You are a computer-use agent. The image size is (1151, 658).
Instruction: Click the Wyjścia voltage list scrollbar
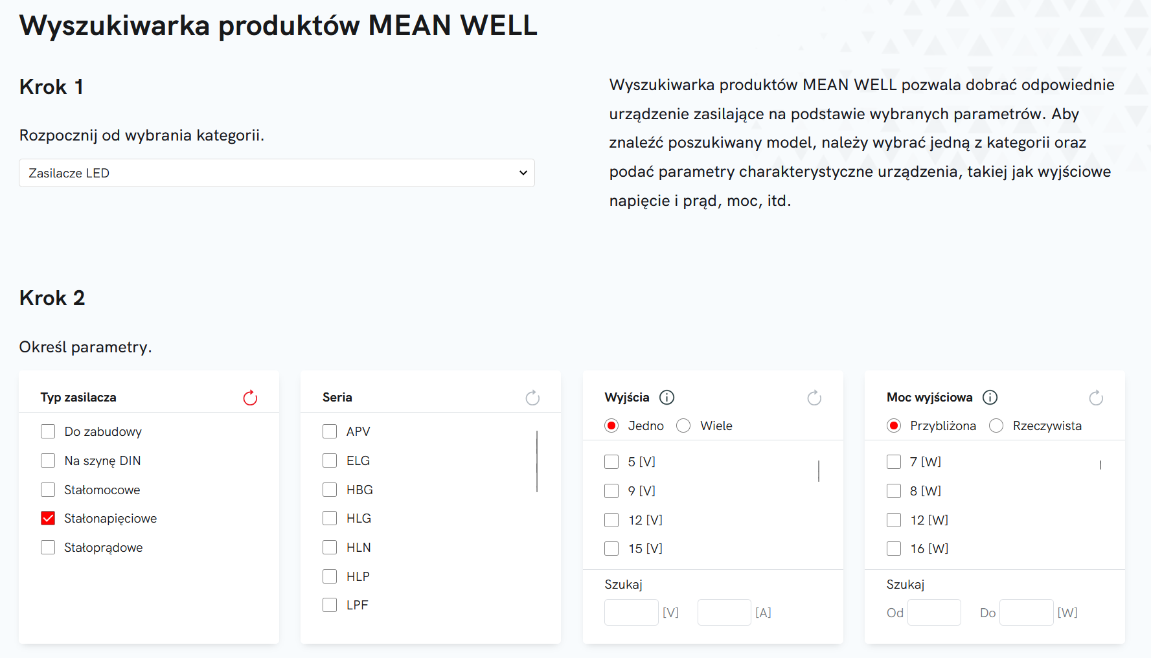click(x=819, y=471)
